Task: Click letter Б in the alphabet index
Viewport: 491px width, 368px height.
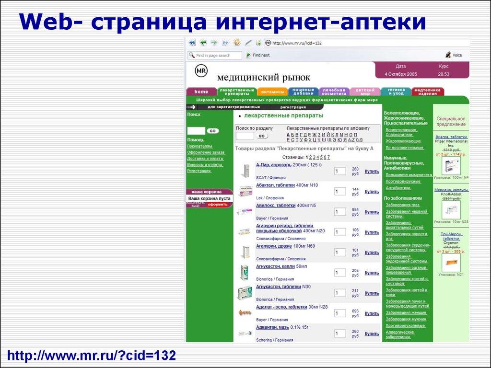Action: click(292, 134)
